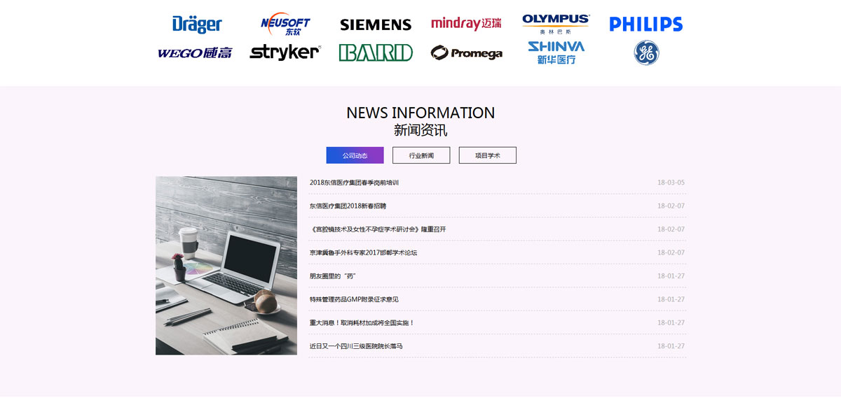
Task: Open the stryker logo
Action: [285, 52]
